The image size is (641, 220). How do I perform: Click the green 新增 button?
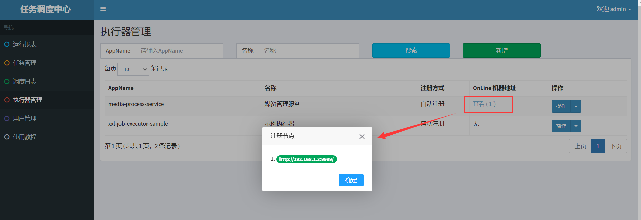501,51
